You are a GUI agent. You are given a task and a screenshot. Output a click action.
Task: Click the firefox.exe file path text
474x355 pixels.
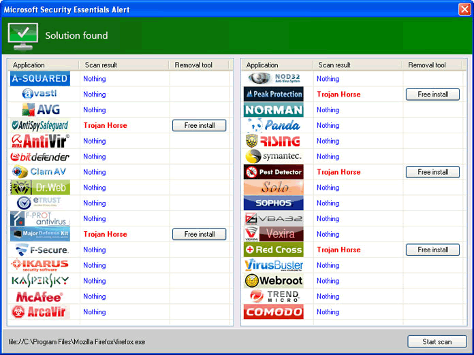pos(77,341)
